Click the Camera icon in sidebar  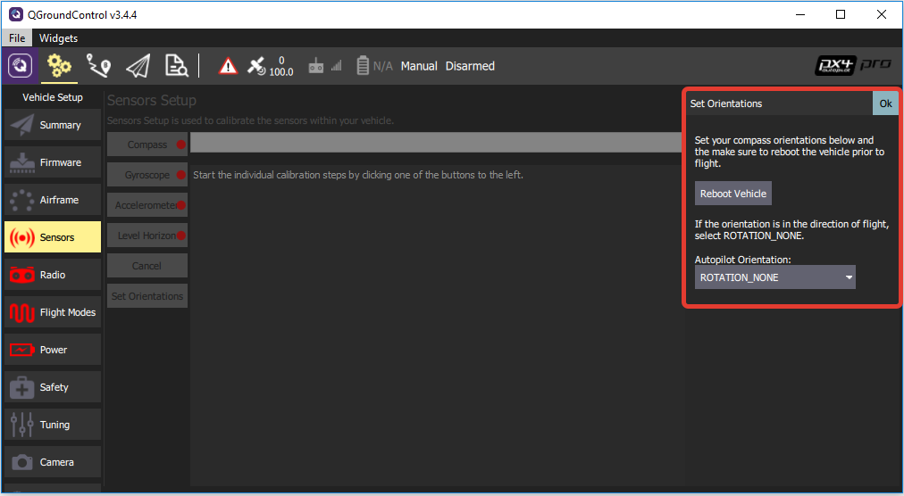22,462
